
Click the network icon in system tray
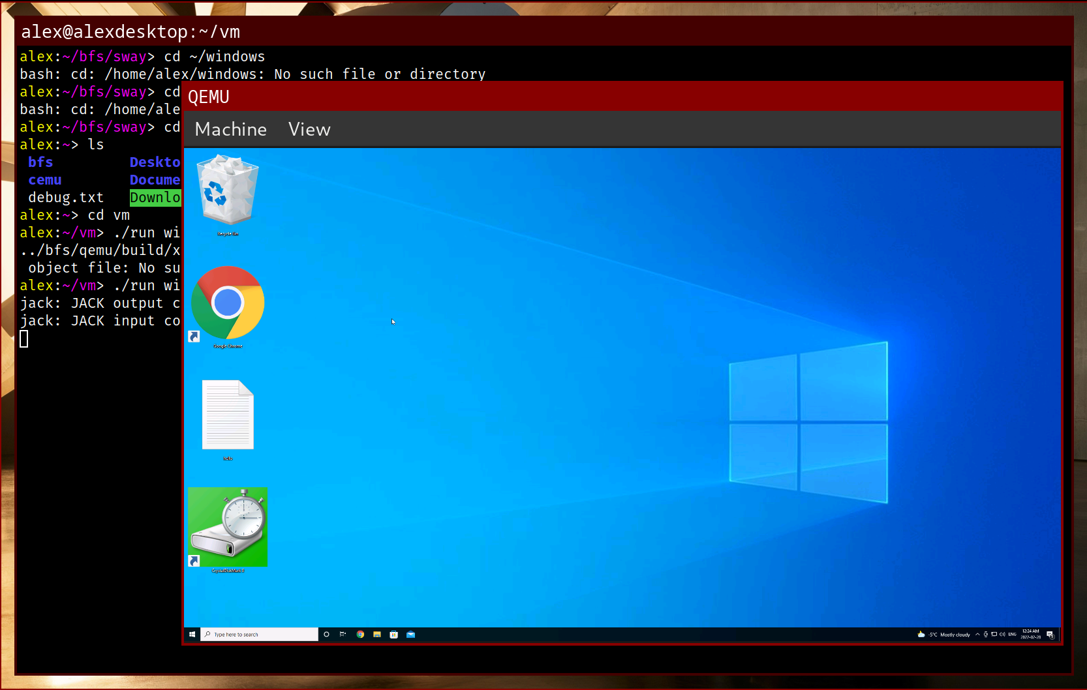point(994,634)
